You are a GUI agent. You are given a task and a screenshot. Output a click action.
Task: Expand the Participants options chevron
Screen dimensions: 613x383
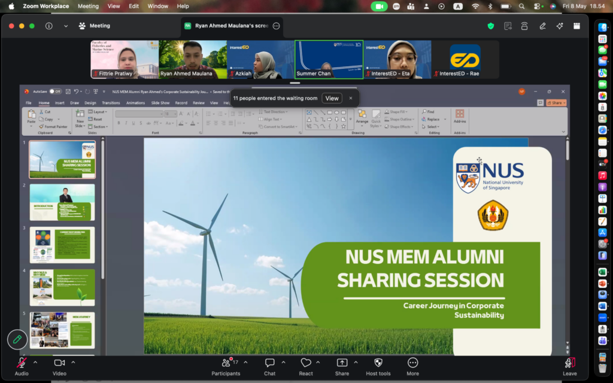pos(245,363)
